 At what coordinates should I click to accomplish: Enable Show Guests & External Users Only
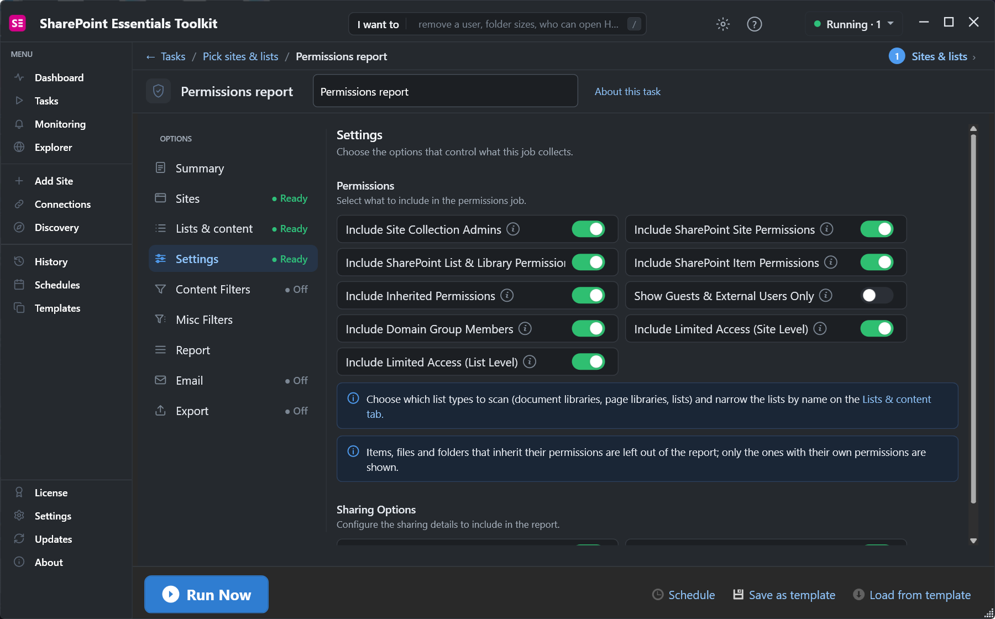pos(877,295)
